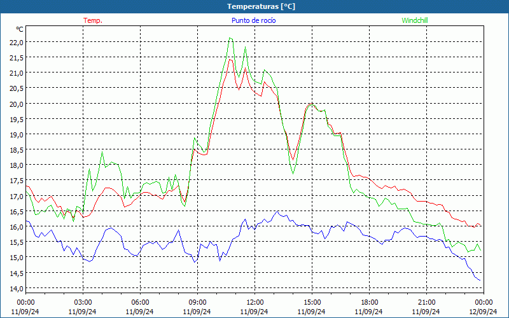Click the green Windchill legend label
509x318 pixels.
coord(415,20)
